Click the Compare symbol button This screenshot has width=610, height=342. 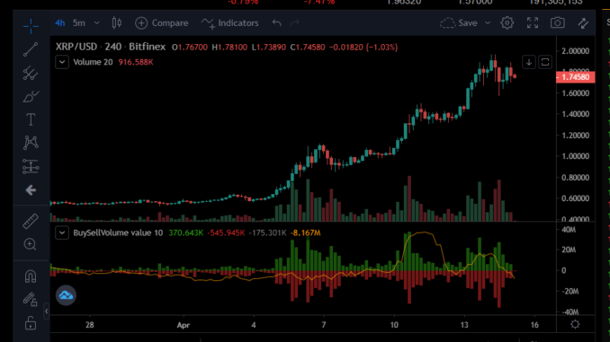point(161,23)
